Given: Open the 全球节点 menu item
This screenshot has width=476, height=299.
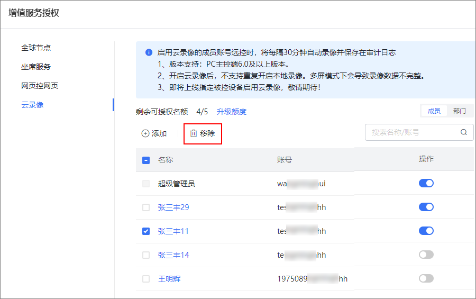Looking at the screenshot, I should pyautogui.click(x=36, y=48).
